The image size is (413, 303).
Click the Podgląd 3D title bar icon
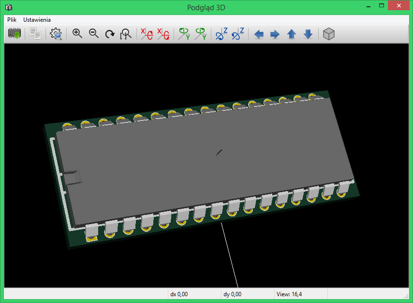[9, 7]
